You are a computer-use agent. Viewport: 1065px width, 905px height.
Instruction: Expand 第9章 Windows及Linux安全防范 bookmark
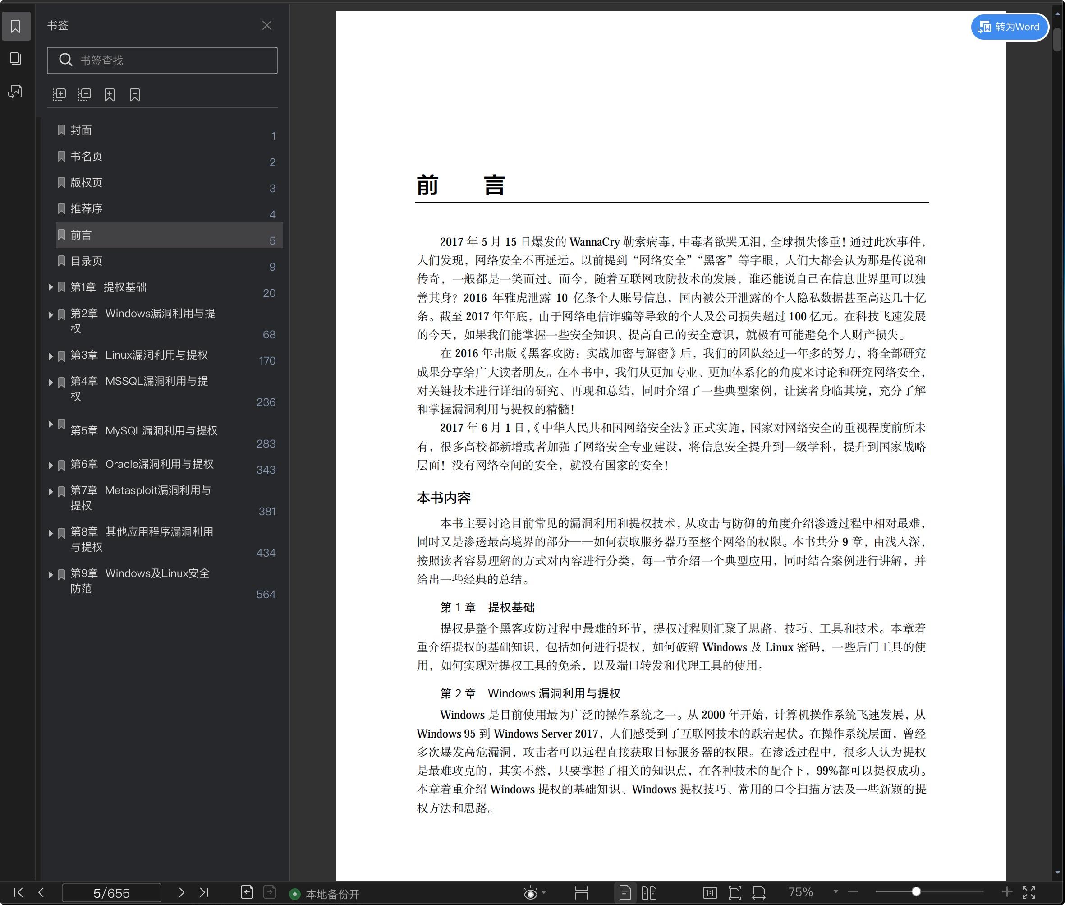tap(51, 575)
